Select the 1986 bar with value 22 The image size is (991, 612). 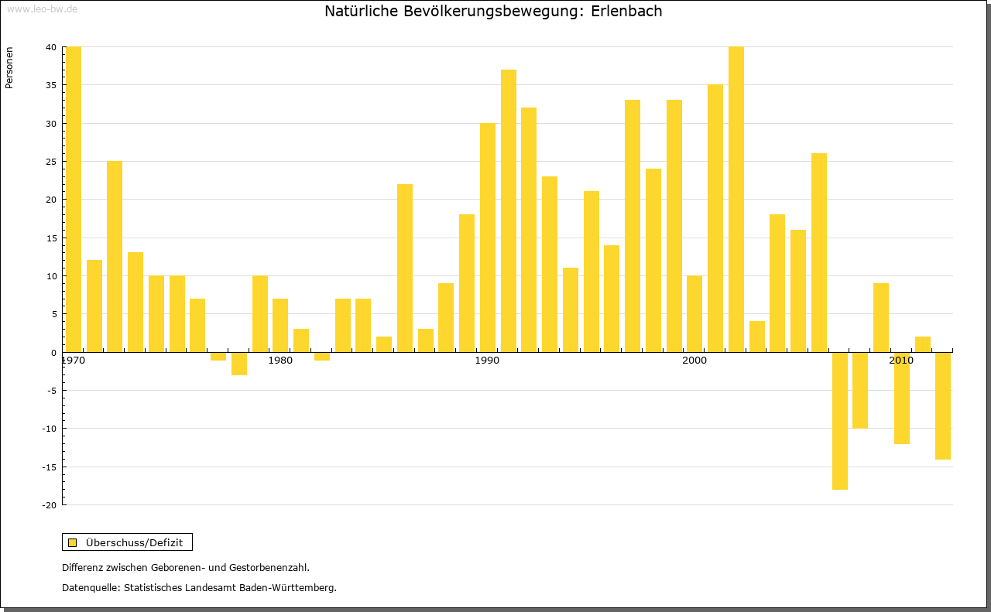tap(405, 268)
